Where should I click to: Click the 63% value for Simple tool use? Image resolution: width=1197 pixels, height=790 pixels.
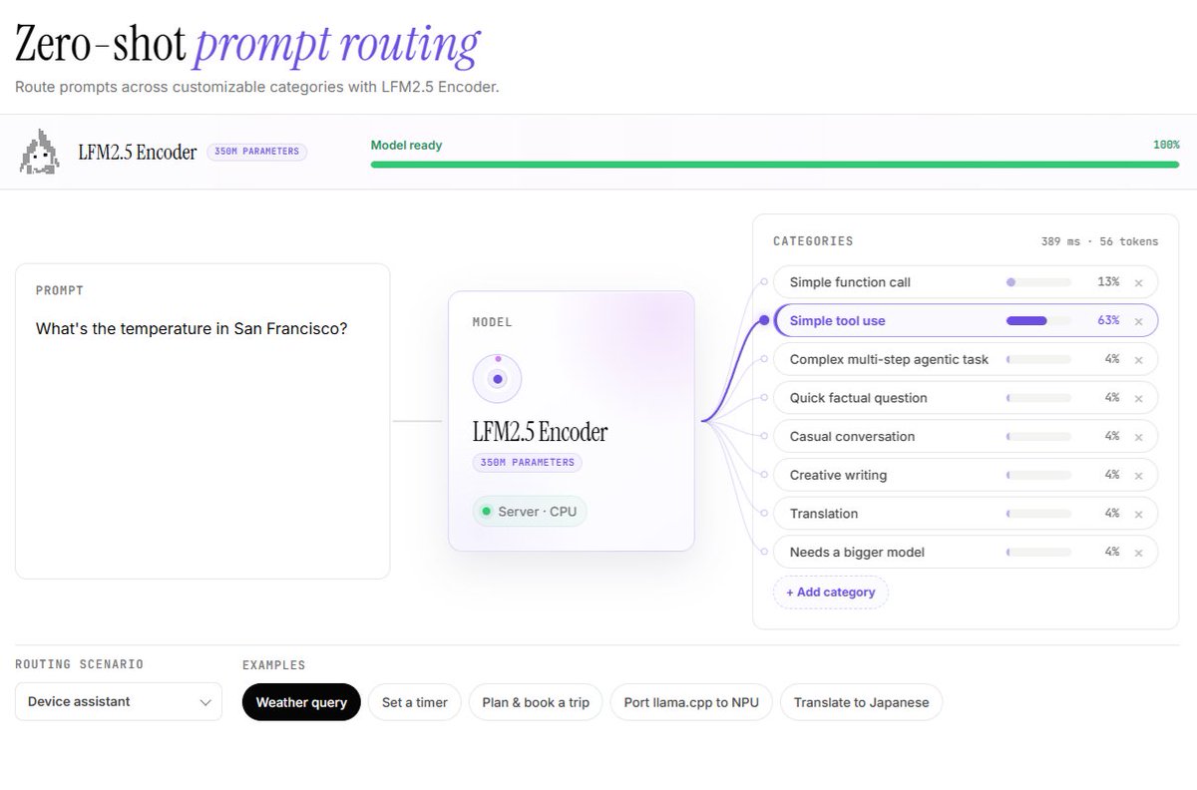[1108, 321]
